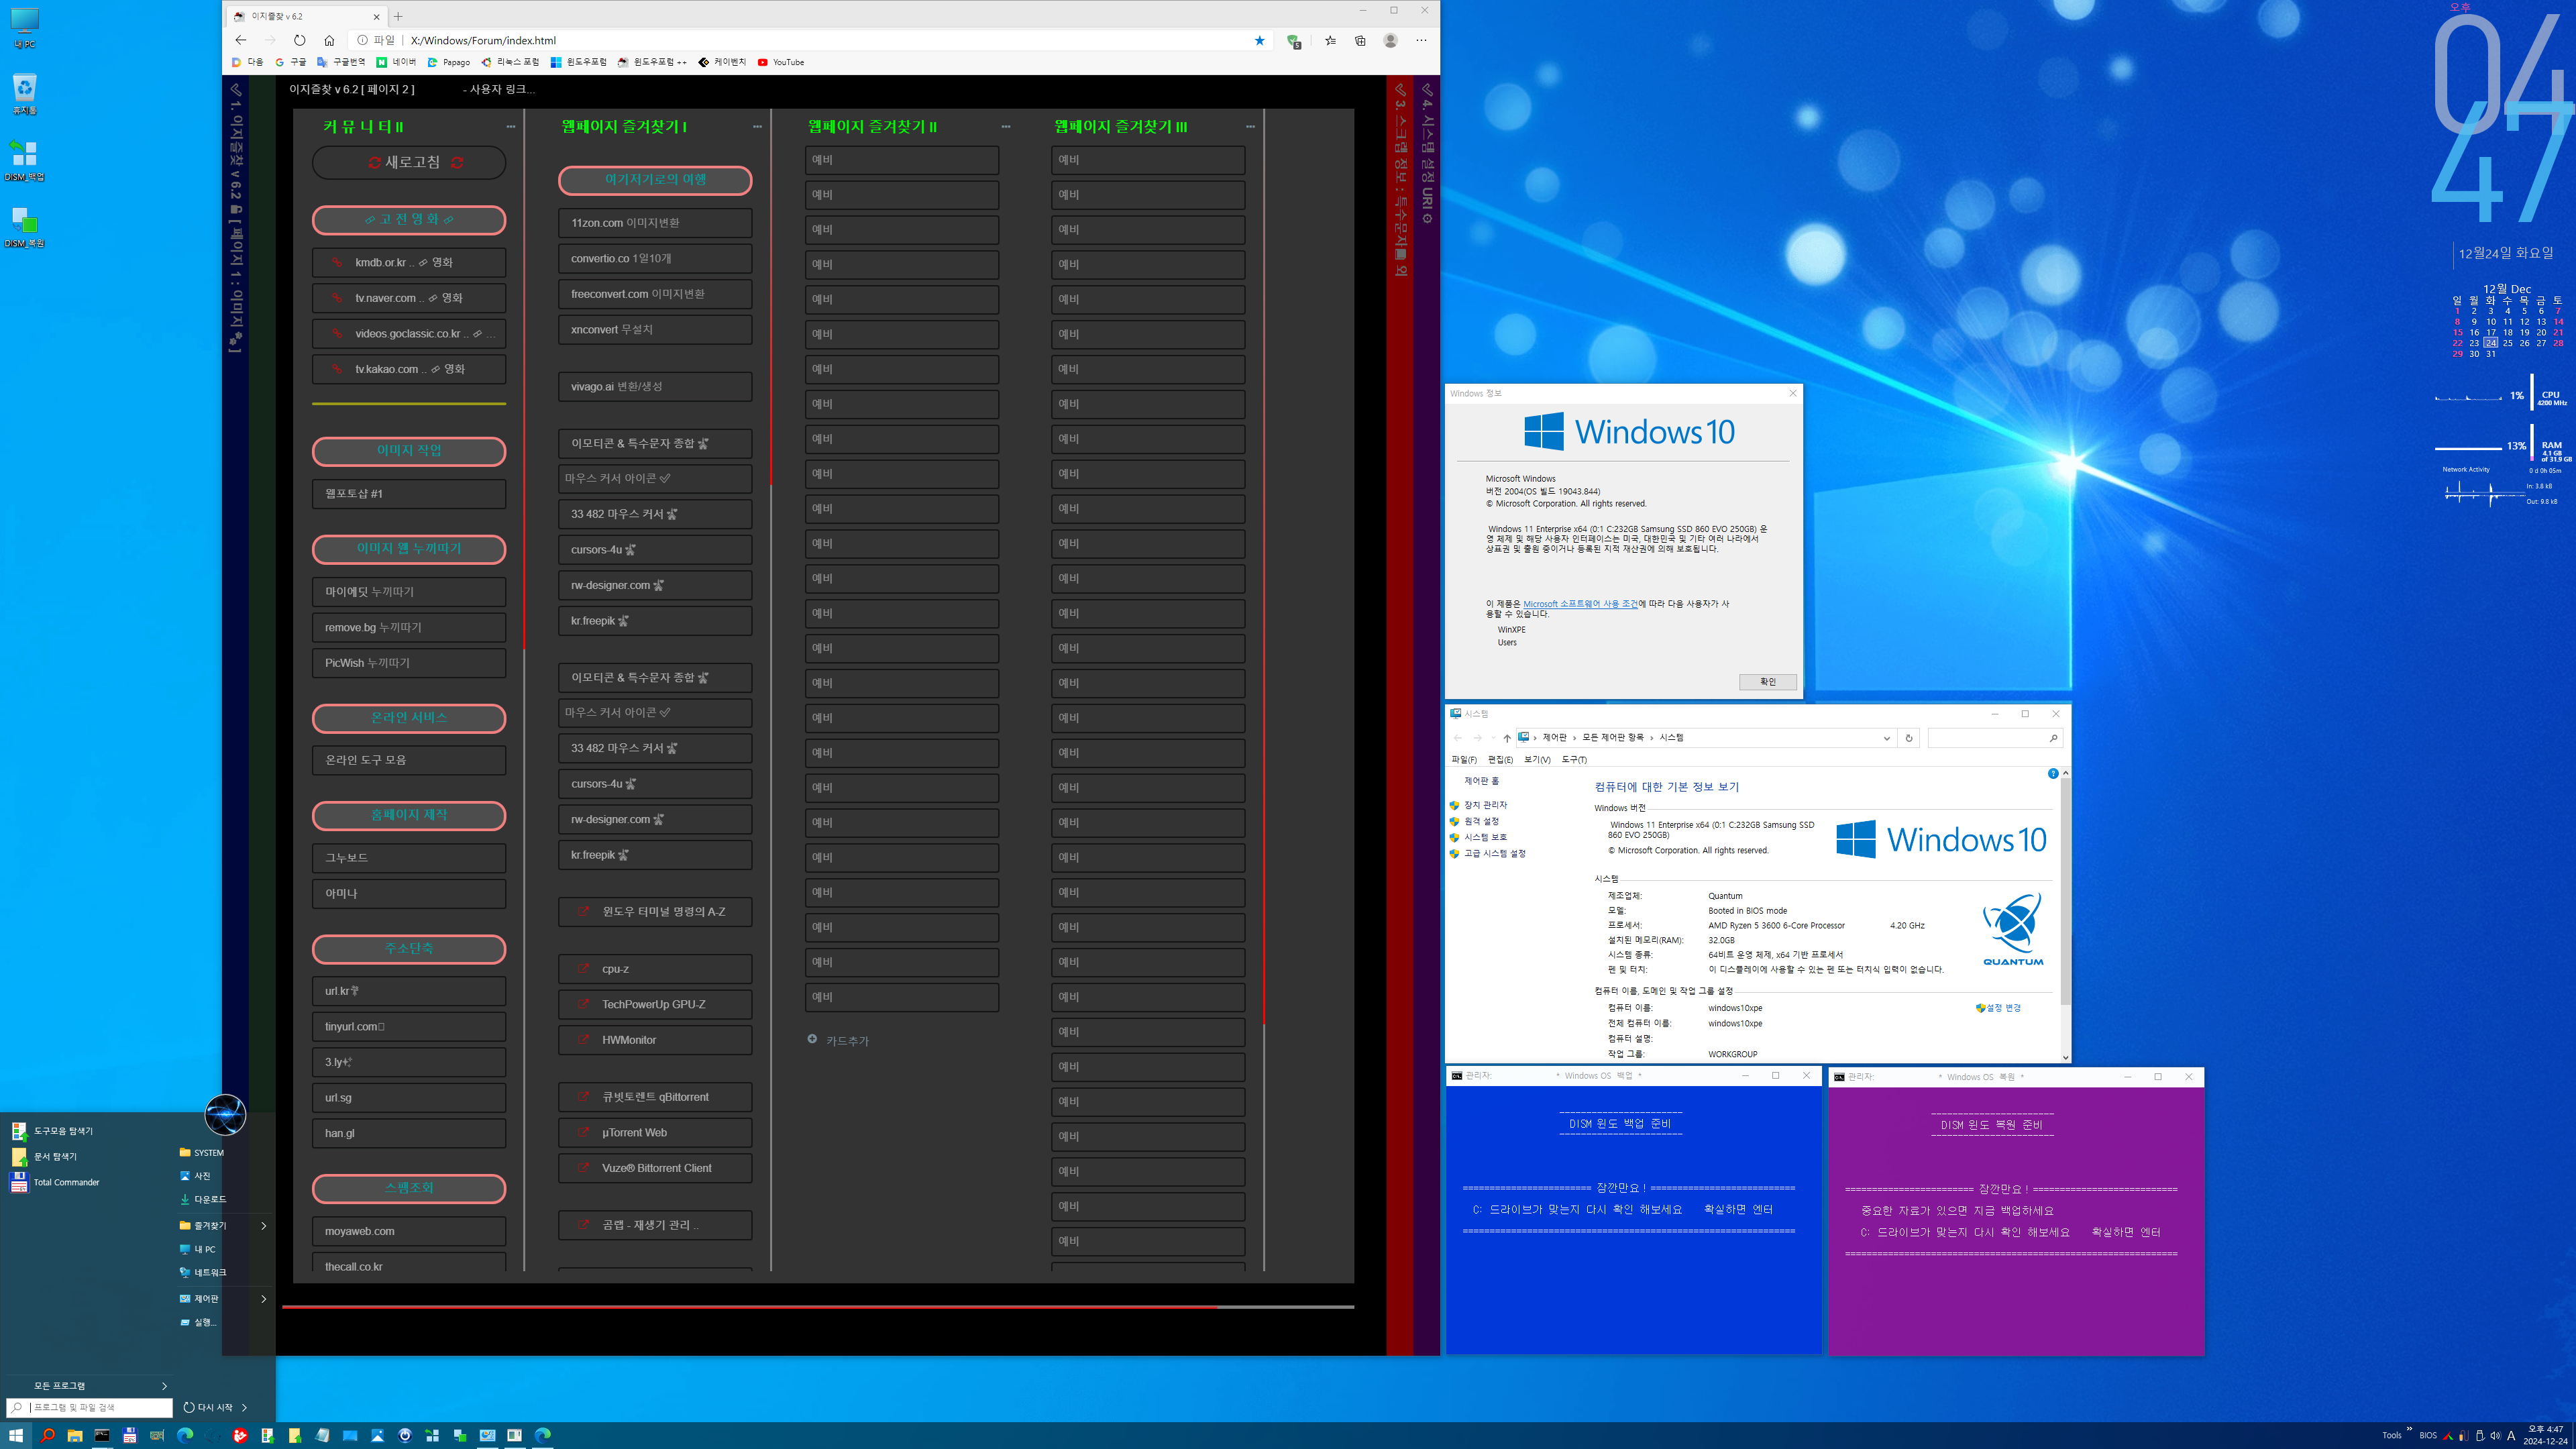Open Total Commander in start menu
Screen dimensions: 2576x1449
click(x=66, y=1182)
